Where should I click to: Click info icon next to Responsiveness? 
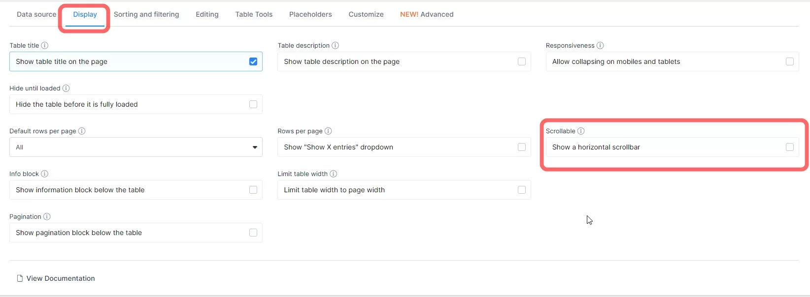tap(600, 46)
